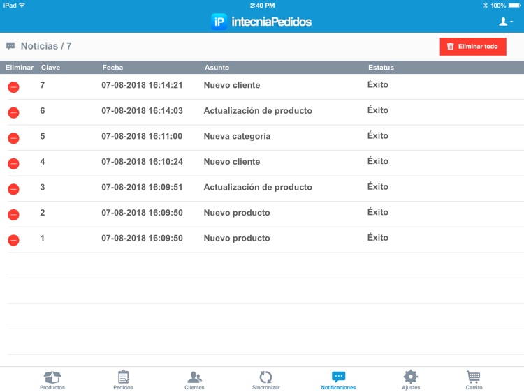Click Nuevo producto subject in row 1
Image resolution: width=524 pixels, height=392 pixels.
pos(237,239)
